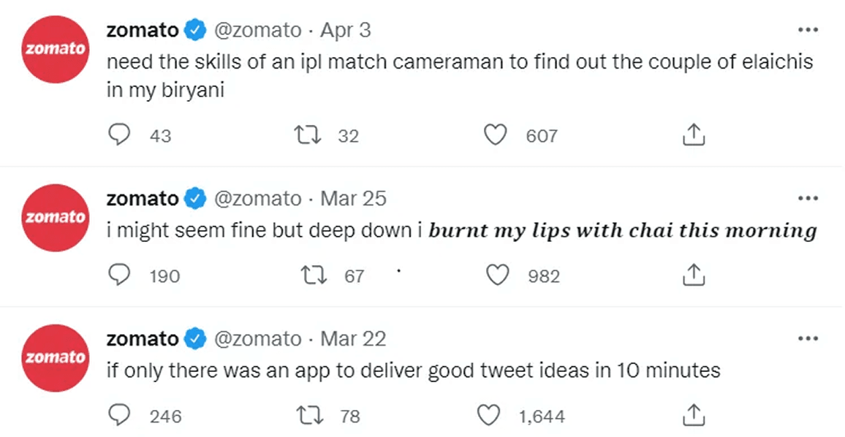
Task: Reply to the burnt lips chai tweet
Action: click(x=120, y=275)
